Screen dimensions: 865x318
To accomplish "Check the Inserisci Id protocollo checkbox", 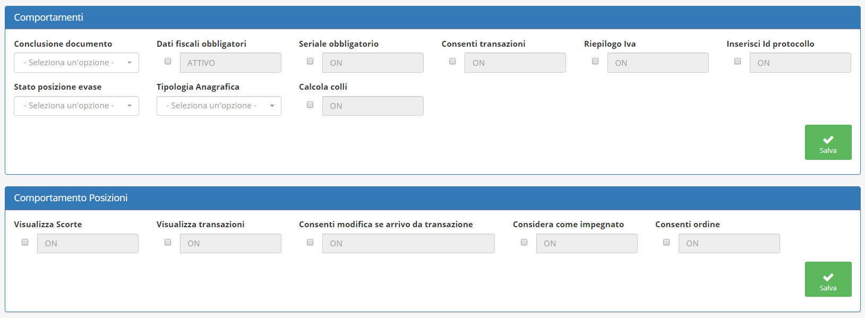I will click(738, 61).
